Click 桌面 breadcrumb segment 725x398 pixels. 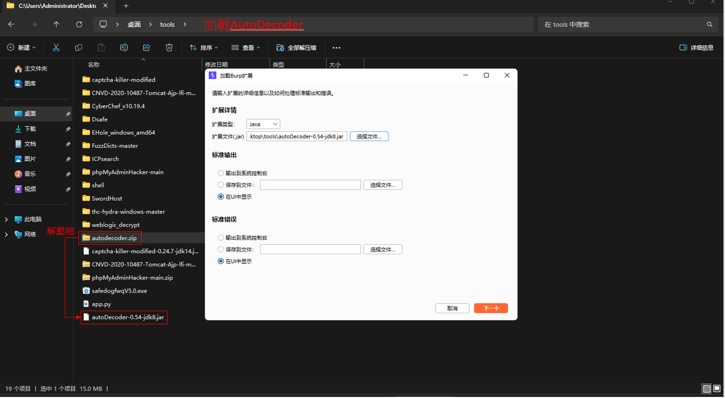(134, 24)
